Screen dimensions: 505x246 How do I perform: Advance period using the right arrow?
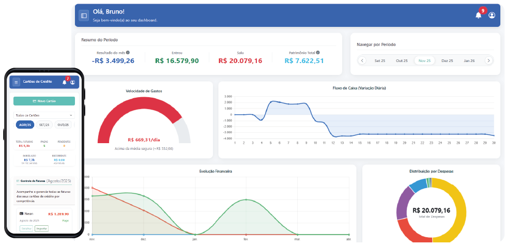click(x=488, y=60)
